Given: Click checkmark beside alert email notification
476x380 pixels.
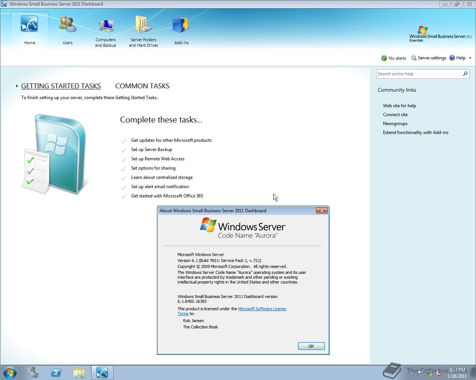Looking at the screenshot, I should 123,187.
